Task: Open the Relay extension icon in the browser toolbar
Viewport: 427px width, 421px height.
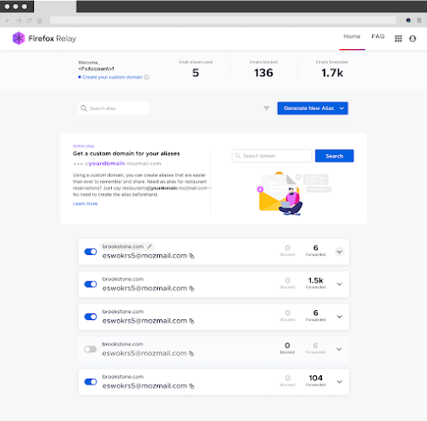Action: [408, 20]
